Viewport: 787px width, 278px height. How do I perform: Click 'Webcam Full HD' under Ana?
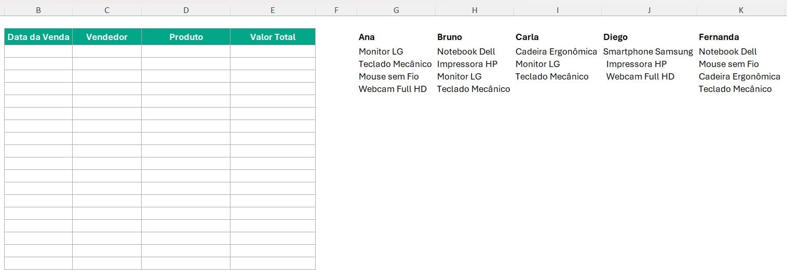pos(392,89)
